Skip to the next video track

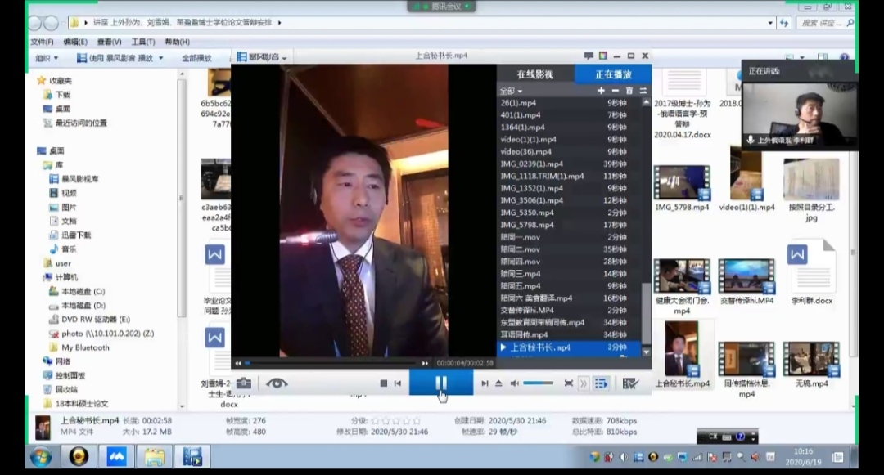(x=485, y=383)
